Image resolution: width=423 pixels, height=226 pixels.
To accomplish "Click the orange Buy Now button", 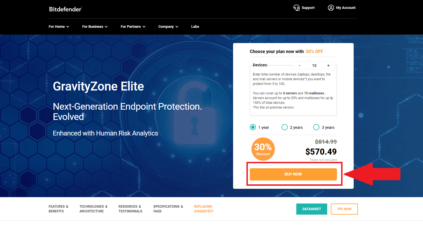I will pyautogui.click(x=293, y=174).
